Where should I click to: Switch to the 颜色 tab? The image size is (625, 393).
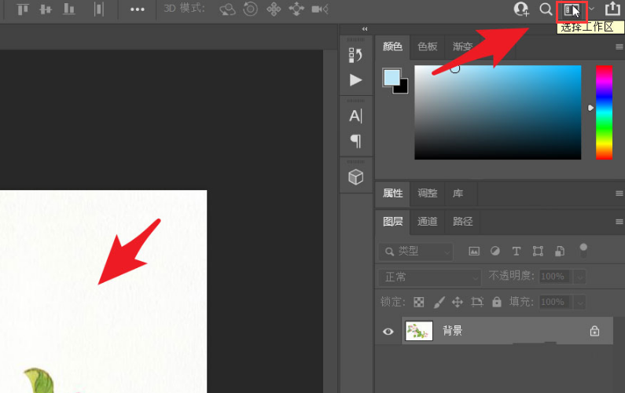coord(392,46)
